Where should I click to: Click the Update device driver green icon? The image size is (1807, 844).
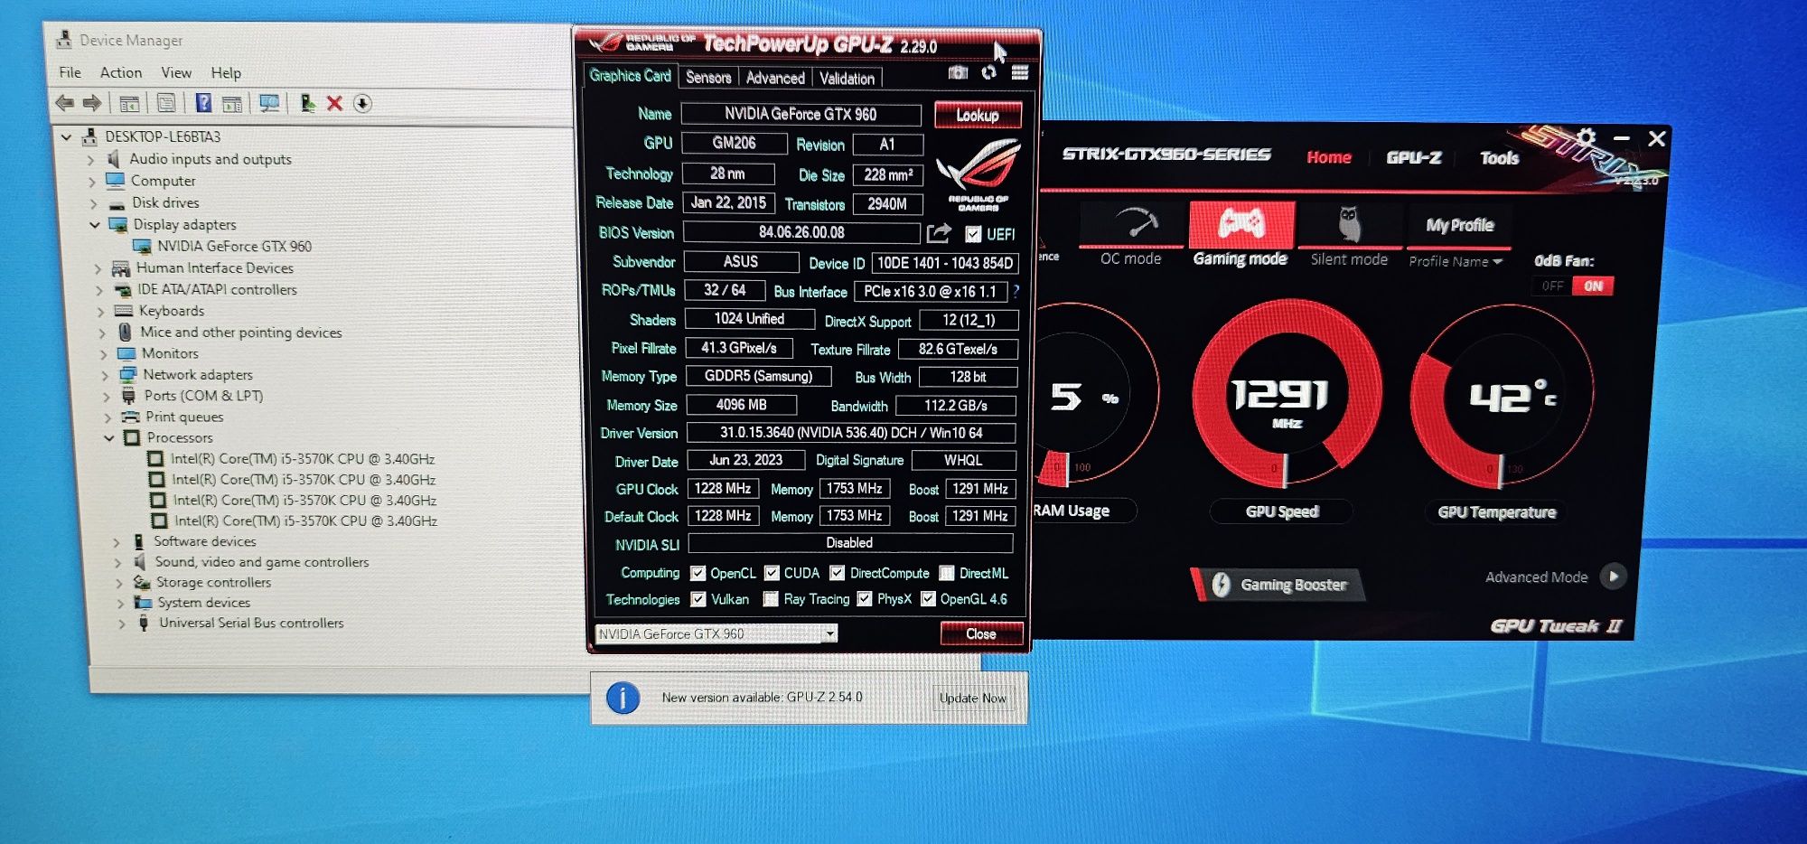pyautogui.click(x=307, y=103)
